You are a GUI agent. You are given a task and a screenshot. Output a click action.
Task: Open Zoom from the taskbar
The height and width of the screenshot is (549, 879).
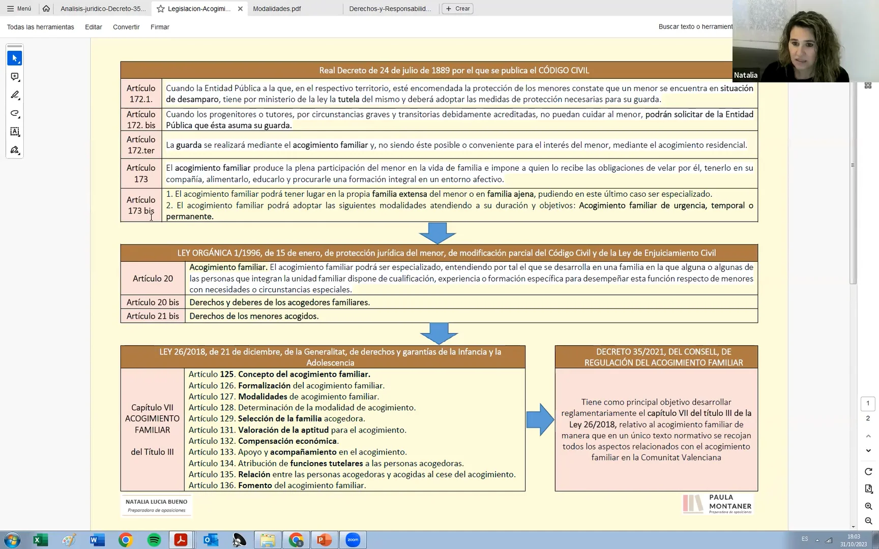353,540
